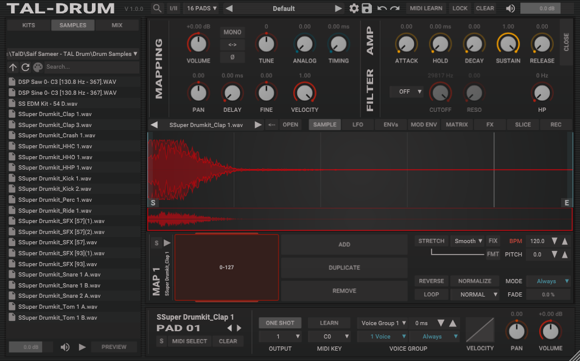Image resolution: width=580 pixels, height=361 pixels.
Task: Open the 1 Voice dropdown
Action: (382, 337)
